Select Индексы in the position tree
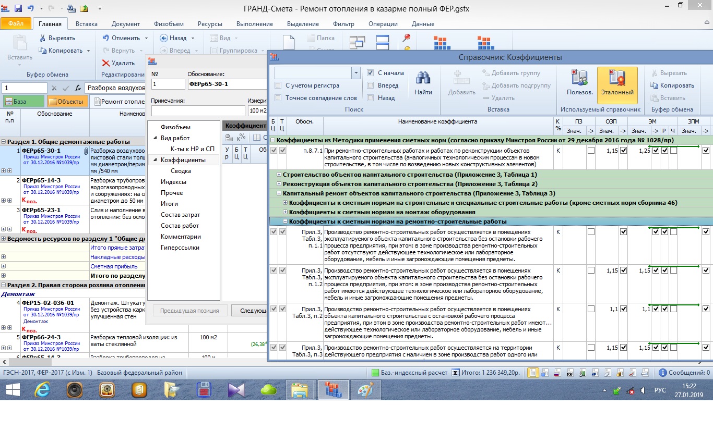The image size is (713, 443). click(173, 182)
